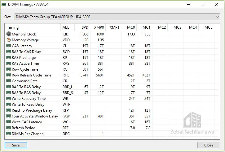Click the Write Recovery Time icon
Screen dimensions: 225x152
coord(9,98)
